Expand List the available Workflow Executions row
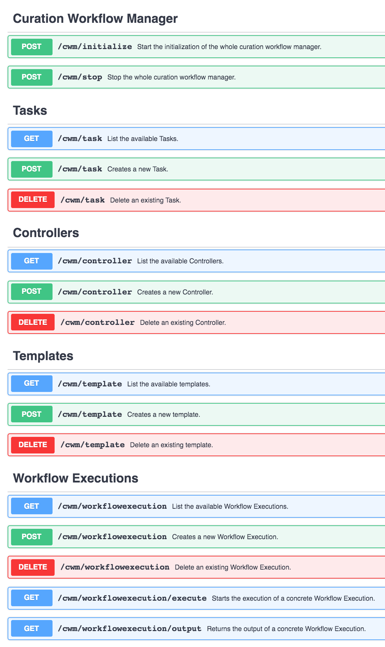 196,506
